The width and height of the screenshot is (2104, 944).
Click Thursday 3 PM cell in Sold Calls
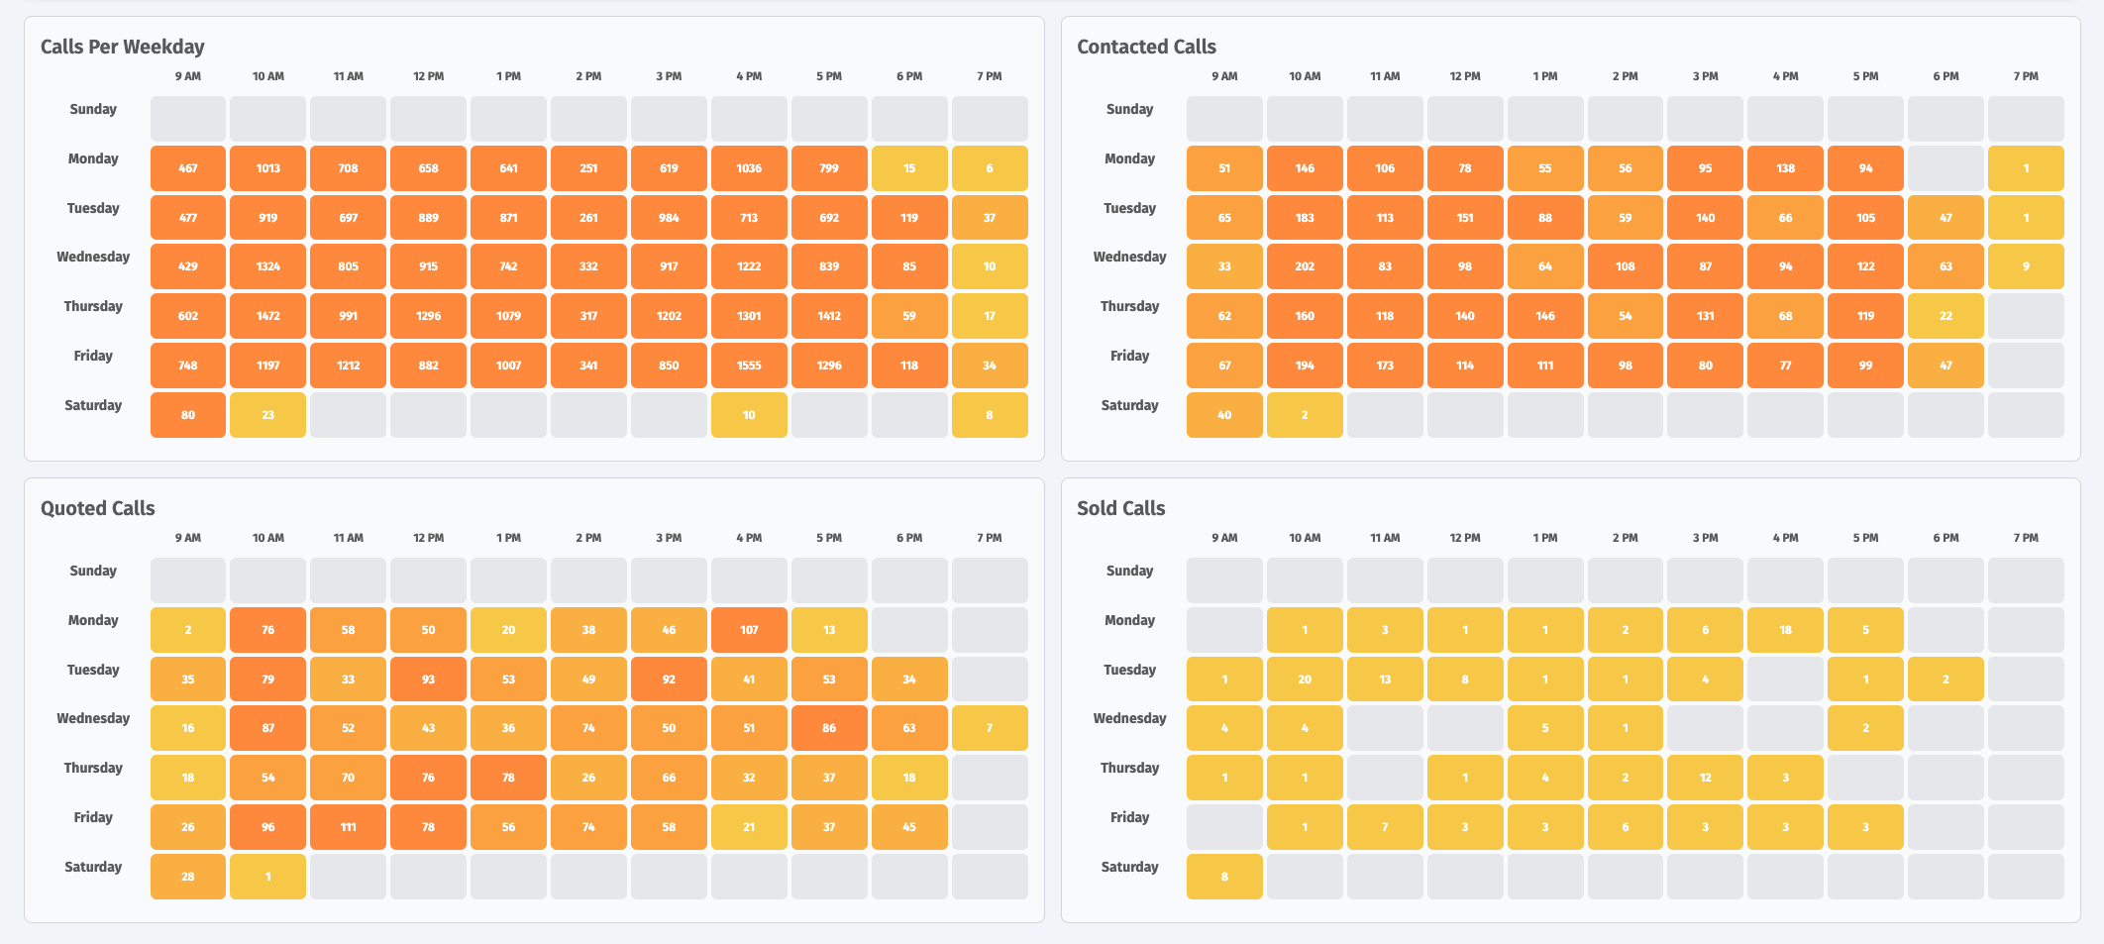pyautogui.click(x=1705, y=778)
